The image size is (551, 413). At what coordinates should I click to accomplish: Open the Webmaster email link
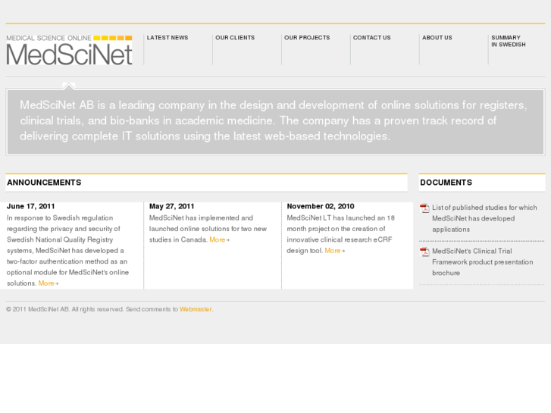(x=196, y=309)
